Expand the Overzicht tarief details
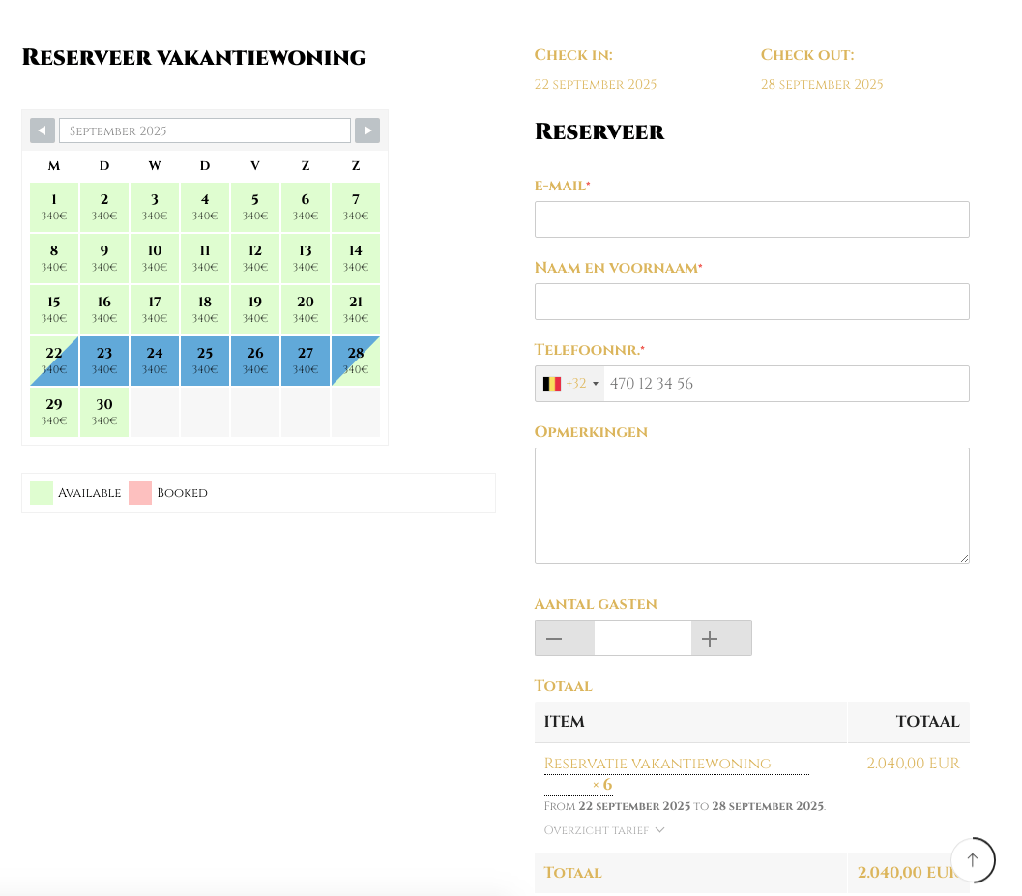Viewport: 1022px width, 896px height. 604,830
